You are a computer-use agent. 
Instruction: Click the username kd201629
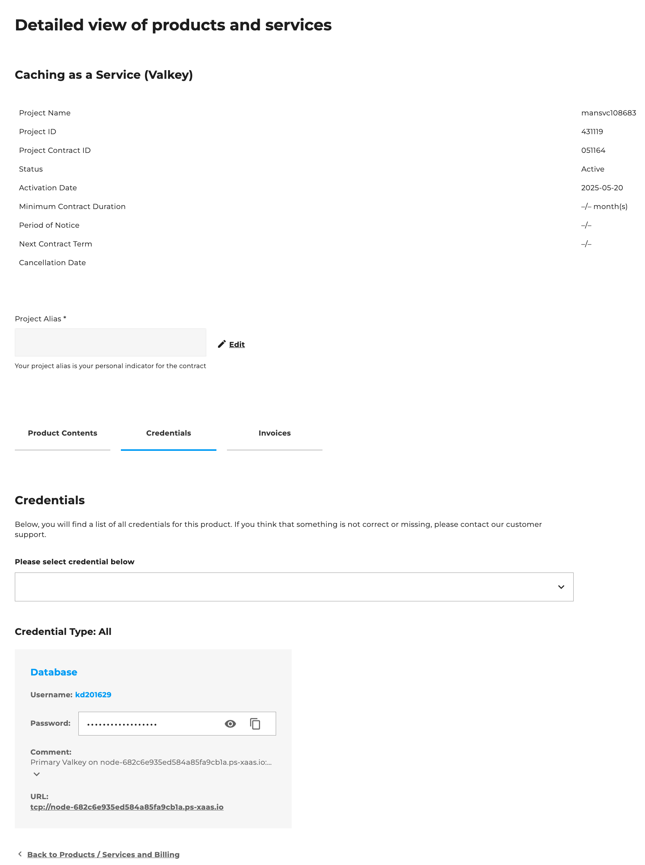93,695
